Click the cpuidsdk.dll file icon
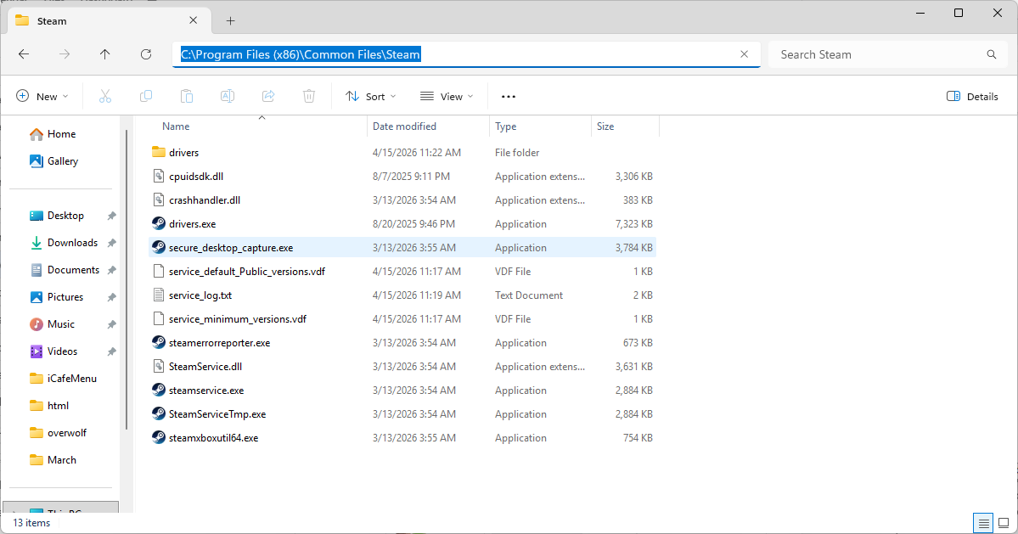 click(x=159, y=176)
